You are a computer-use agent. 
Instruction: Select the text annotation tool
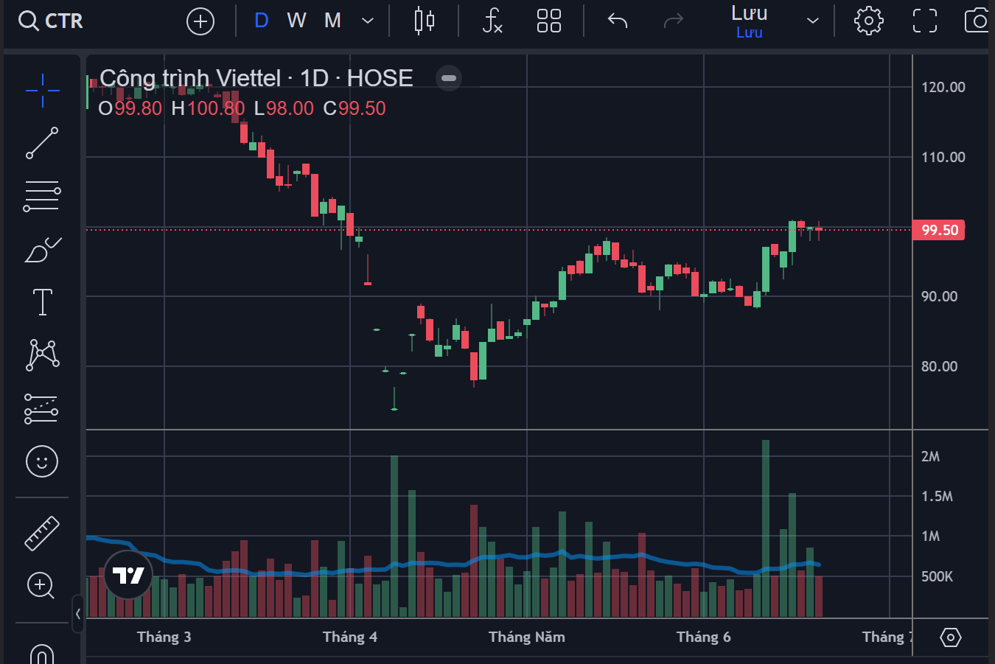(x=42, y=302)
